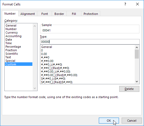Go to the Border tab
Screen dimensions: 144x126
(x=59, y=14)
